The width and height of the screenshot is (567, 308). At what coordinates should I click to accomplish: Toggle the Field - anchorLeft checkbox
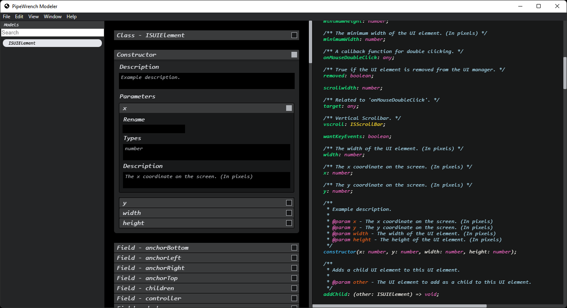[294, 258]
